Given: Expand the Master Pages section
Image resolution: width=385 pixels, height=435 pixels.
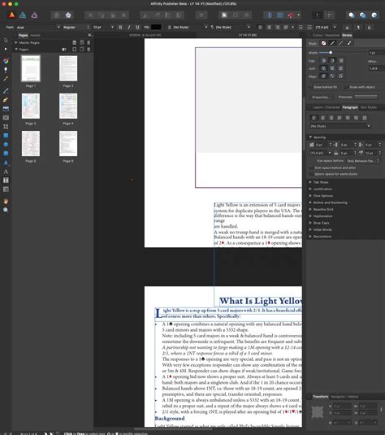Looking at the screenshot, I should coord(16,42).
